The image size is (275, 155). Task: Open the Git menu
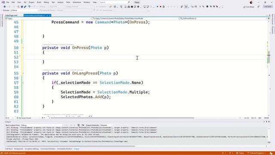pos(25,2)
